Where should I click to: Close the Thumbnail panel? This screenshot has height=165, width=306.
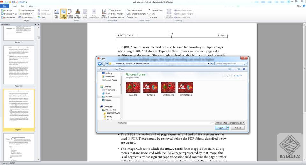pos(38,25)
